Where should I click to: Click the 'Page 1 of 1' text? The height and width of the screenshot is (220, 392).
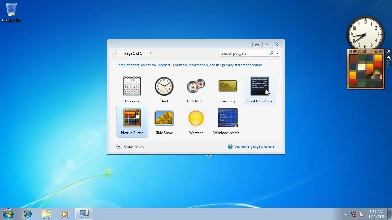(133, 53)
